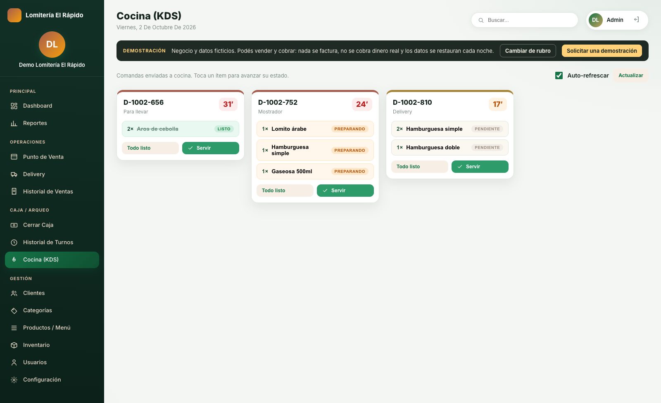Click the Reportes bar chart icon
Screen dimensions: 661x403
14,123
